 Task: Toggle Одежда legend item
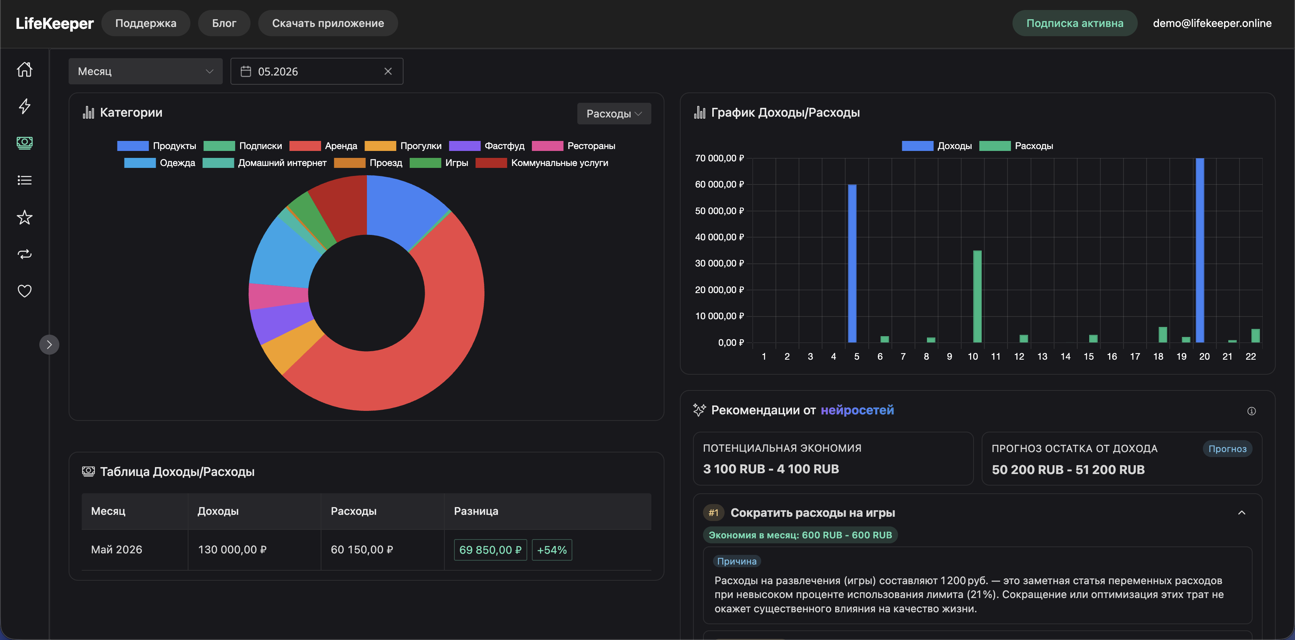pos(159,163)
